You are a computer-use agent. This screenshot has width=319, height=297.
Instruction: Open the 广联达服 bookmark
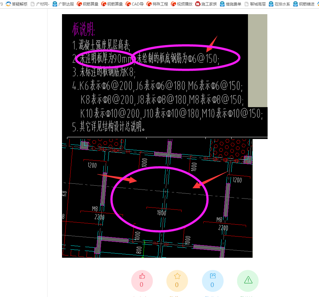tap(63, 4)
